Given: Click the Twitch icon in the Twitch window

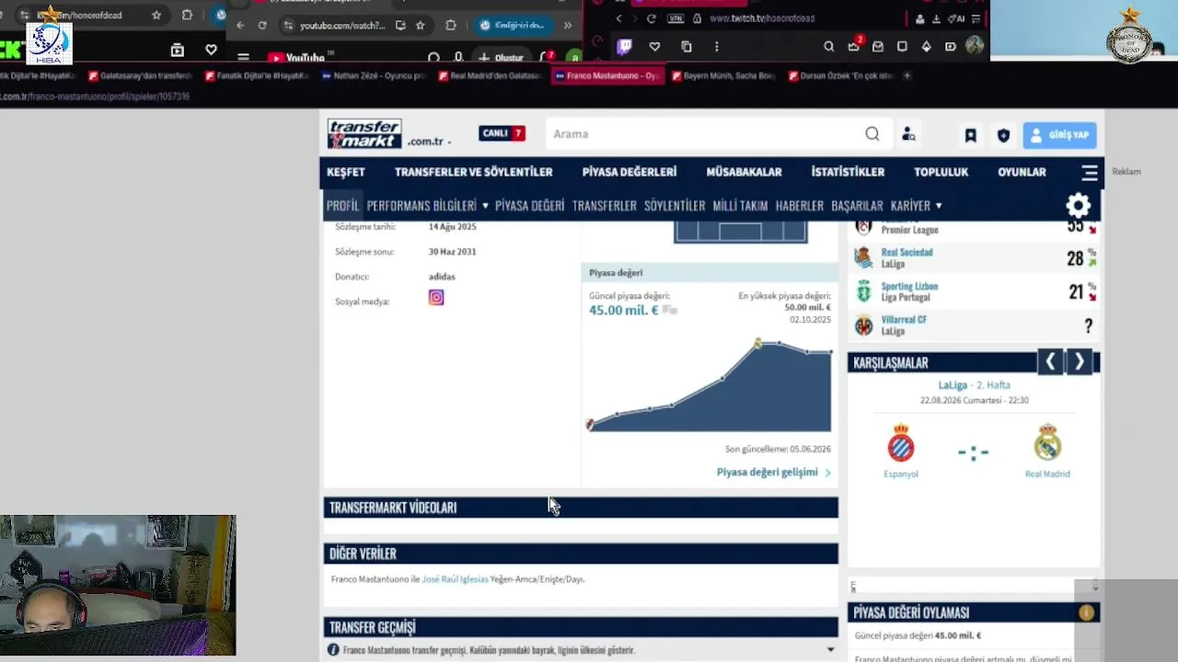Looking at the screenshot, I should 624,46.
